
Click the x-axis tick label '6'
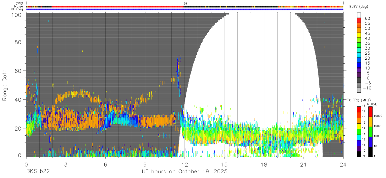click(x=105, y=164)
